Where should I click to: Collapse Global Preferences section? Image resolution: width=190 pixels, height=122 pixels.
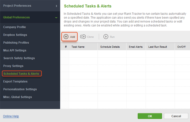point(30,17)
